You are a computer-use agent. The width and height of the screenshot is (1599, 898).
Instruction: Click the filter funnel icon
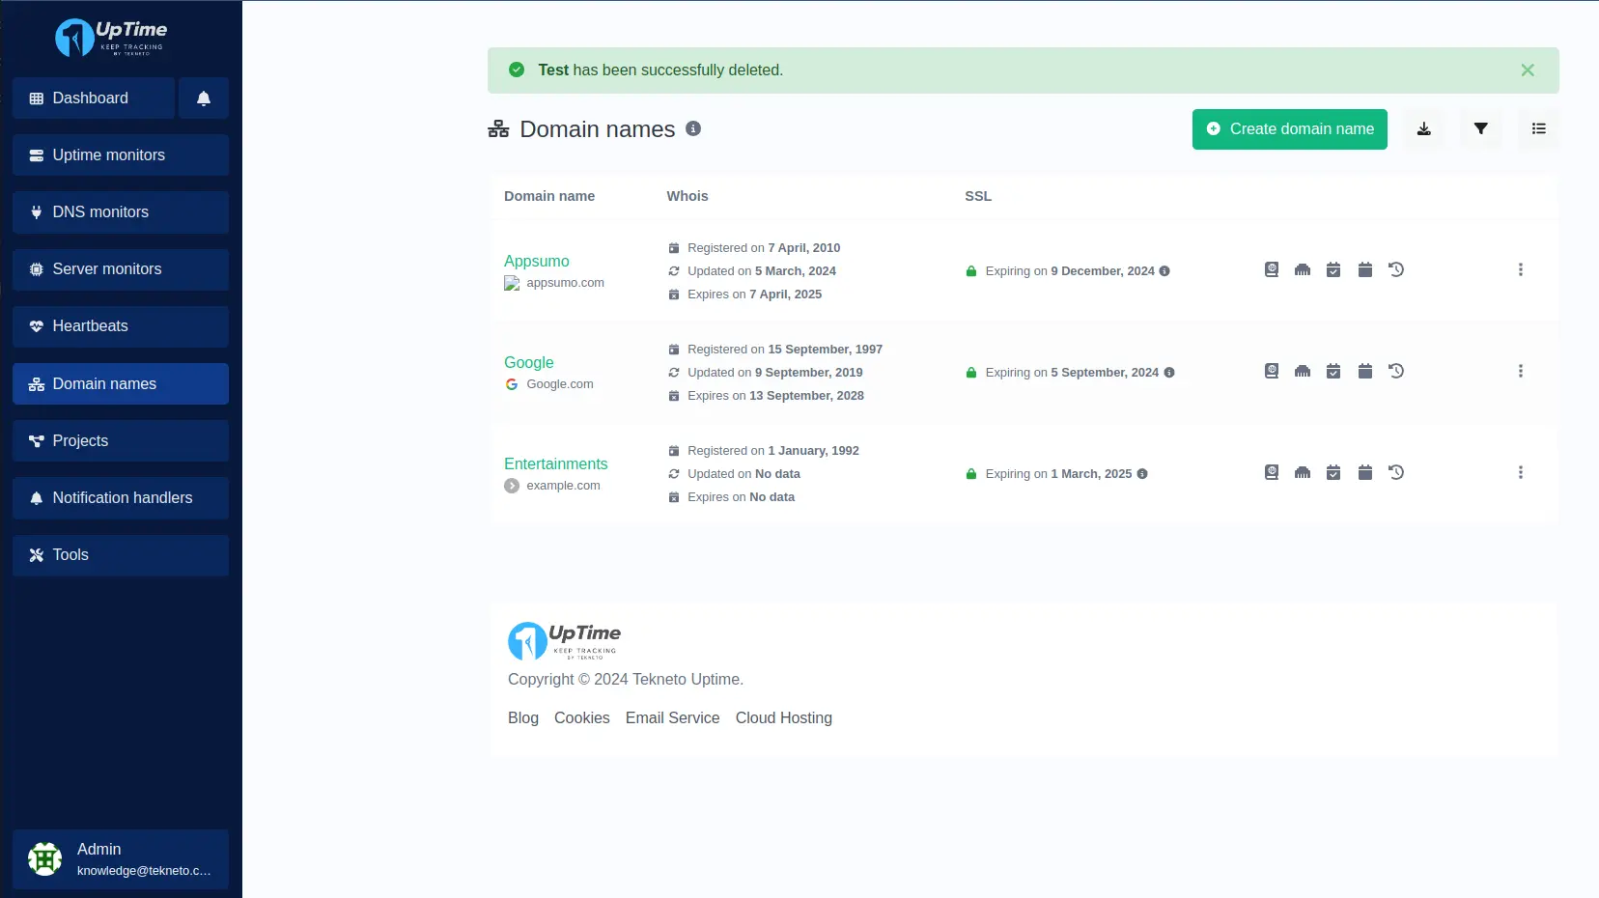tap(1480, 129)
